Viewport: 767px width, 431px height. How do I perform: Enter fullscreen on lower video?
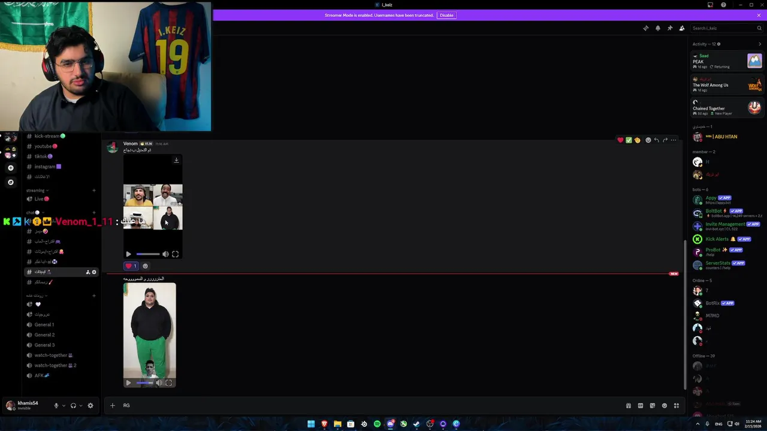tap(168, 383)
